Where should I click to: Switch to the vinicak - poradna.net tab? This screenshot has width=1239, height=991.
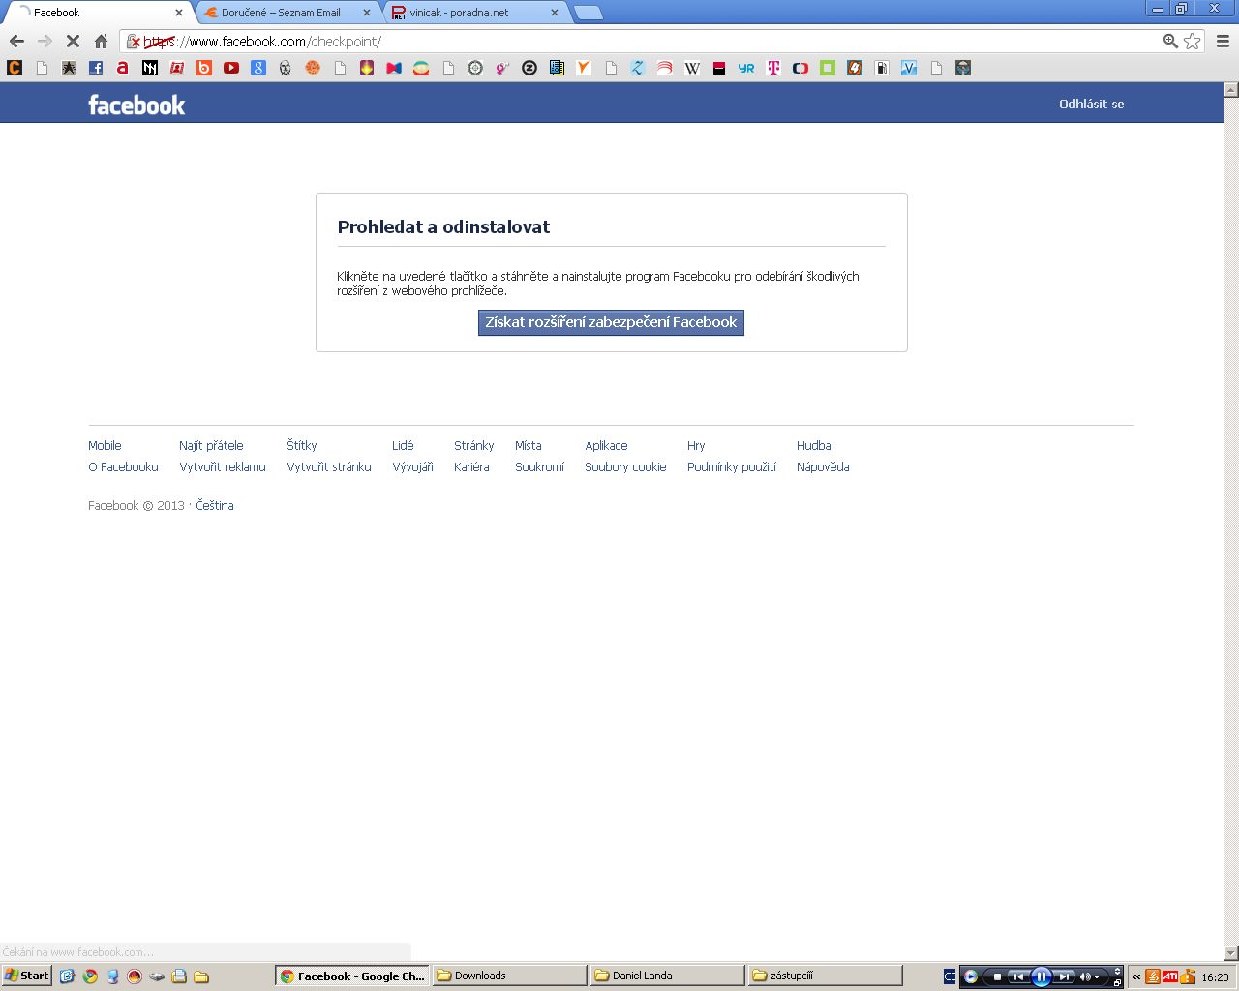click(474, 13)
